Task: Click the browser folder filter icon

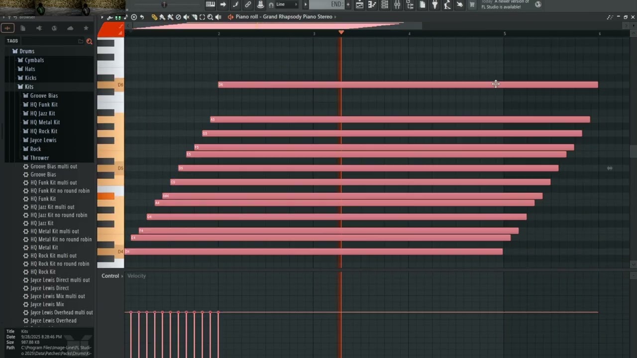Action: 81,41
